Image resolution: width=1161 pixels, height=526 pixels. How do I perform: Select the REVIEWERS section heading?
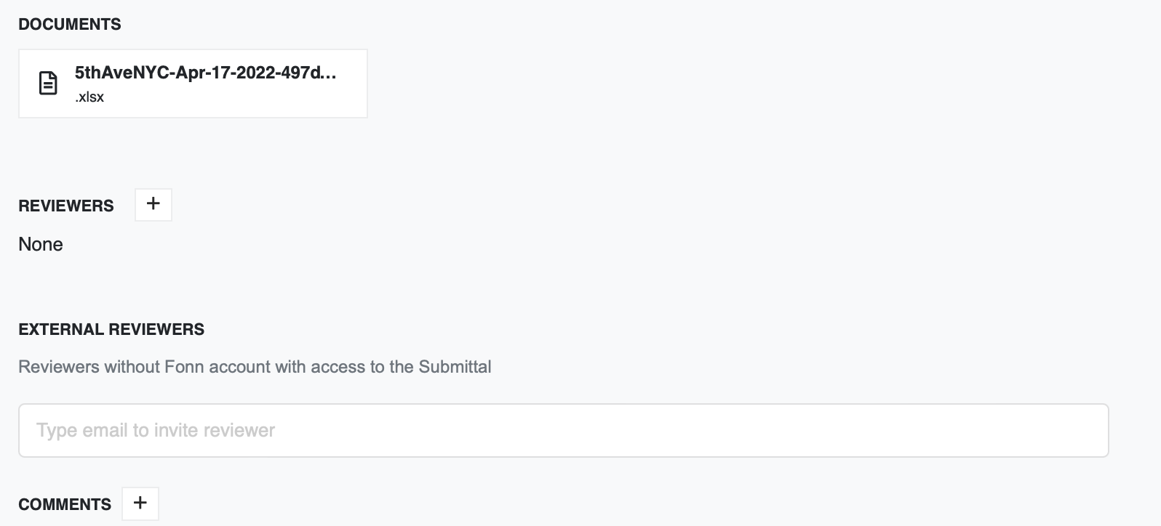click(66, 206)
